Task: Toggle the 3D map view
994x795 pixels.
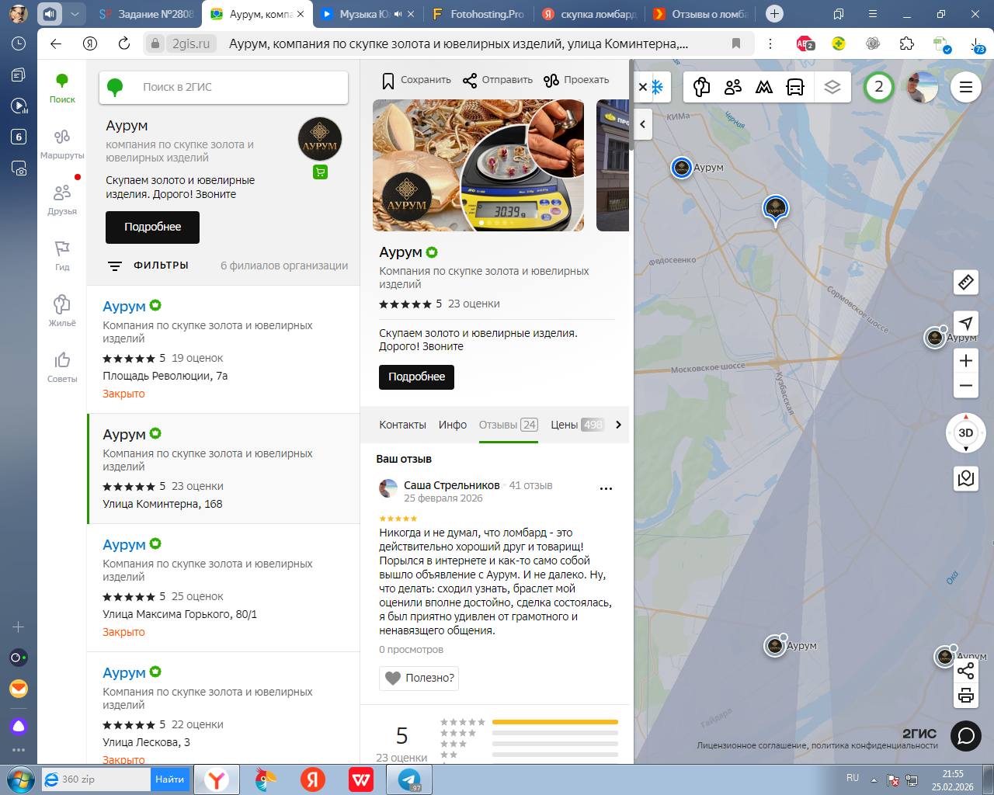Action: coord(966,432)
